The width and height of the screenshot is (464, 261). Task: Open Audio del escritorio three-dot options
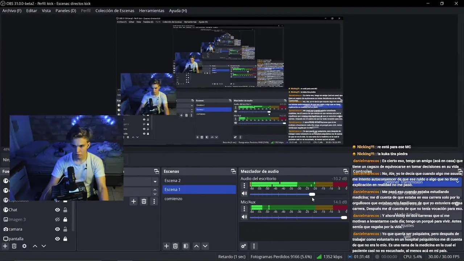(244, 185)
